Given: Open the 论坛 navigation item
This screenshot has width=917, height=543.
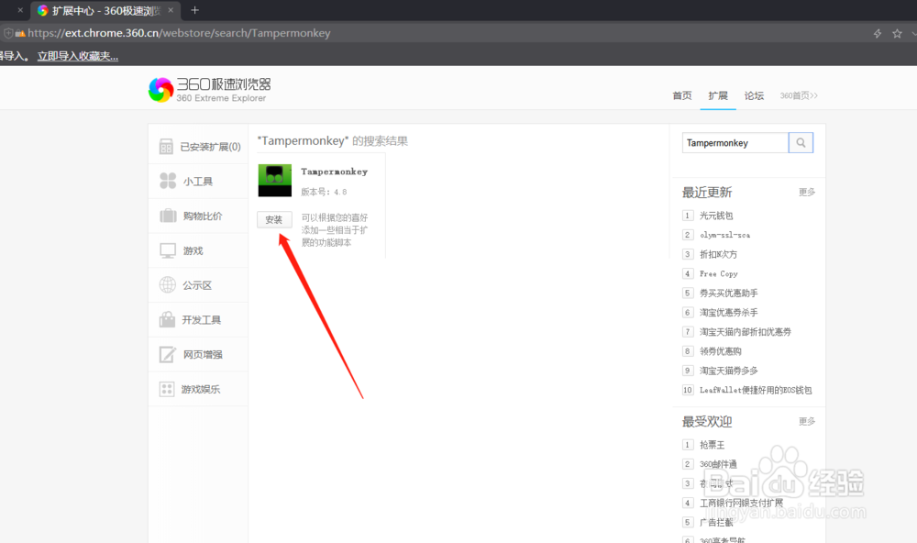Looking at the screenshot, I should pyautogui.click(x=754, y=95).
